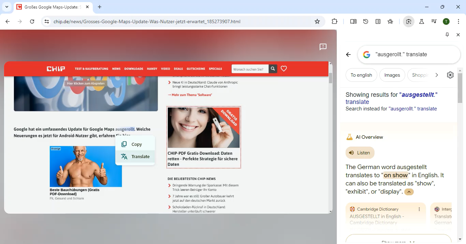Open the HANDY menu item
466x244 pixels.
(152, 69)
